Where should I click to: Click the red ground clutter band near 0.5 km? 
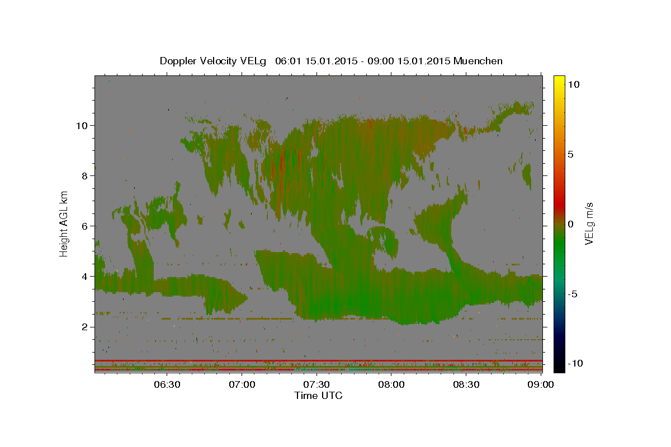(x=318, y=361)
